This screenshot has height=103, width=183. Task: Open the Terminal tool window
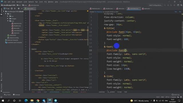(x=16, y=95)
